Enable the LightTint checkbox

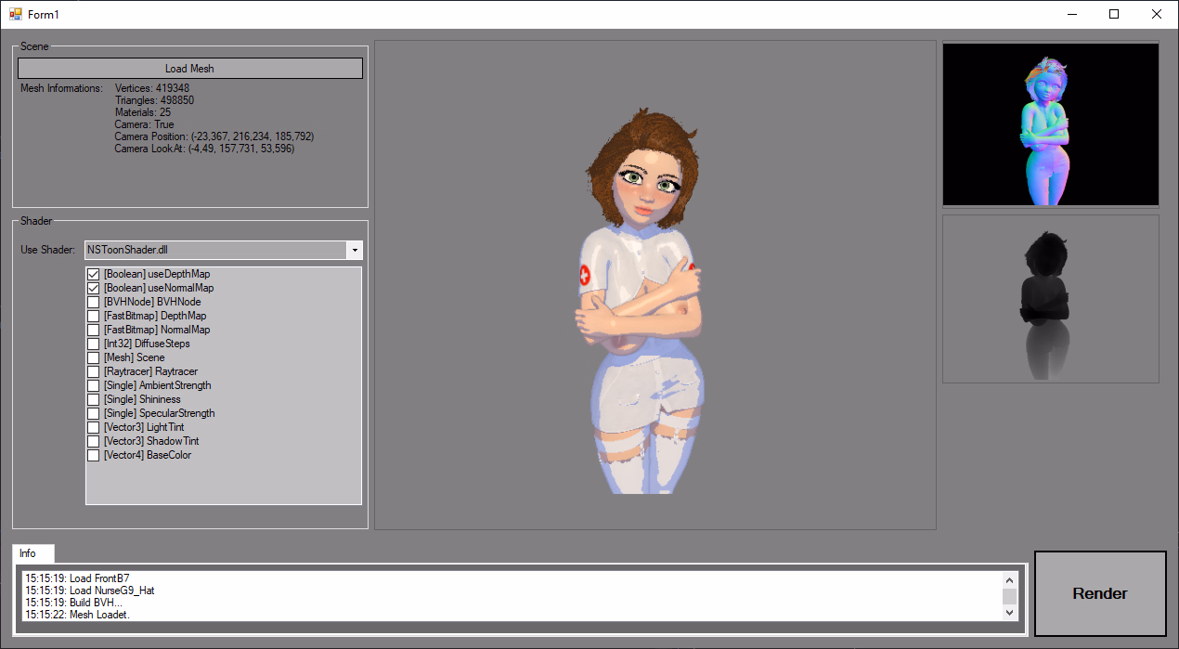click(94, 428)
